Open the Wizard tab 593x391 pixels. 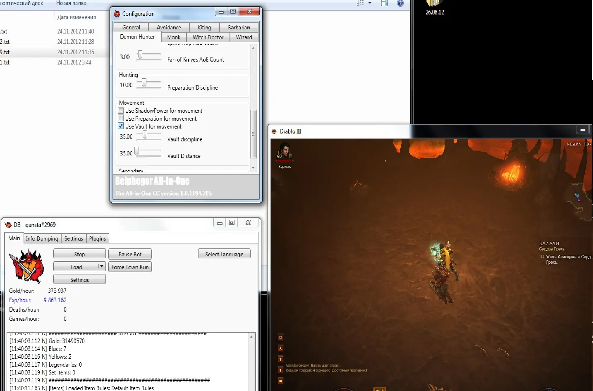pos(244,37)
